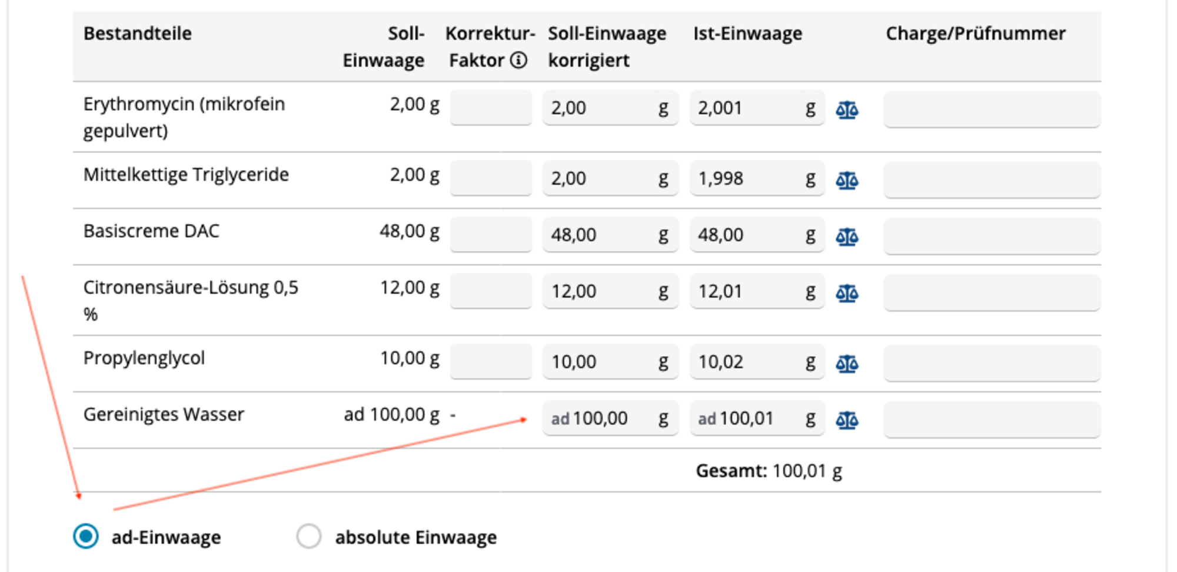
Task: Click Korrektur-Faktor field for Propylenglycol
Action: 491,361
